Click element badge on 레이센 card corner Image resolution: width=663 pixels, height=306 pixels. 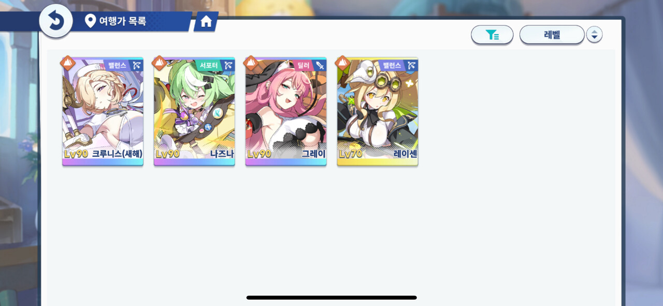tap(342, 63)
